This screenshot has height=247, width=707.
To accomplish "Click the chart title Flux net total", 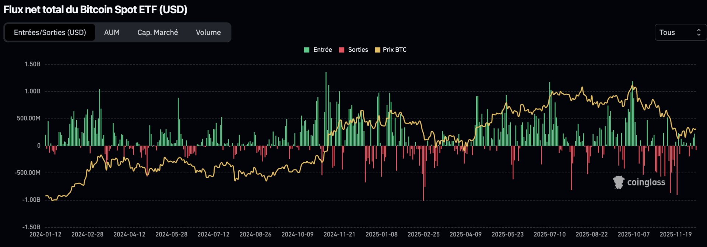I will (95, 10).
